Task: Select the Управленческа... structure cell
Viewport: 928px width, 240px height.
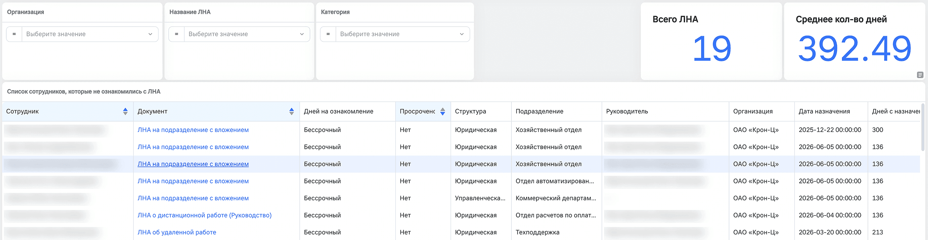Action: 481,198
